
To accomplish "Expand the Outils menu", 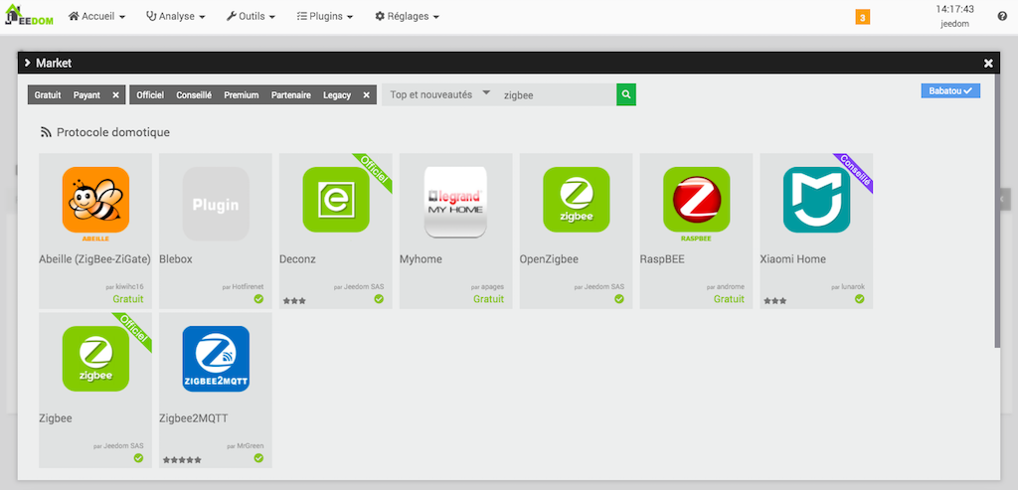I will [x=251, y=16].
